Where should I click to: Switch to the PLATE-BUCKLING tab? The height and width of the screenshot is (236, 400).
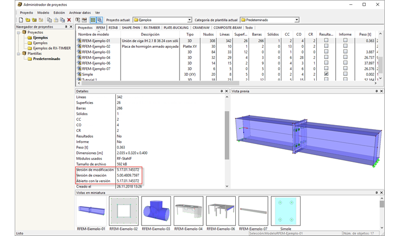pyautogui.click(x=176, y=27)
